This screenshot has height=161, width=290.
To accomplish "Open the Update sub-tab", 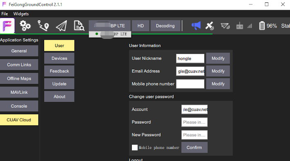I will [x=59, y=84].
